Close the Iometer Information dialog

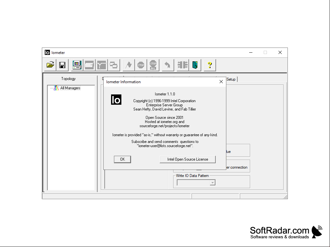[221, 82]
